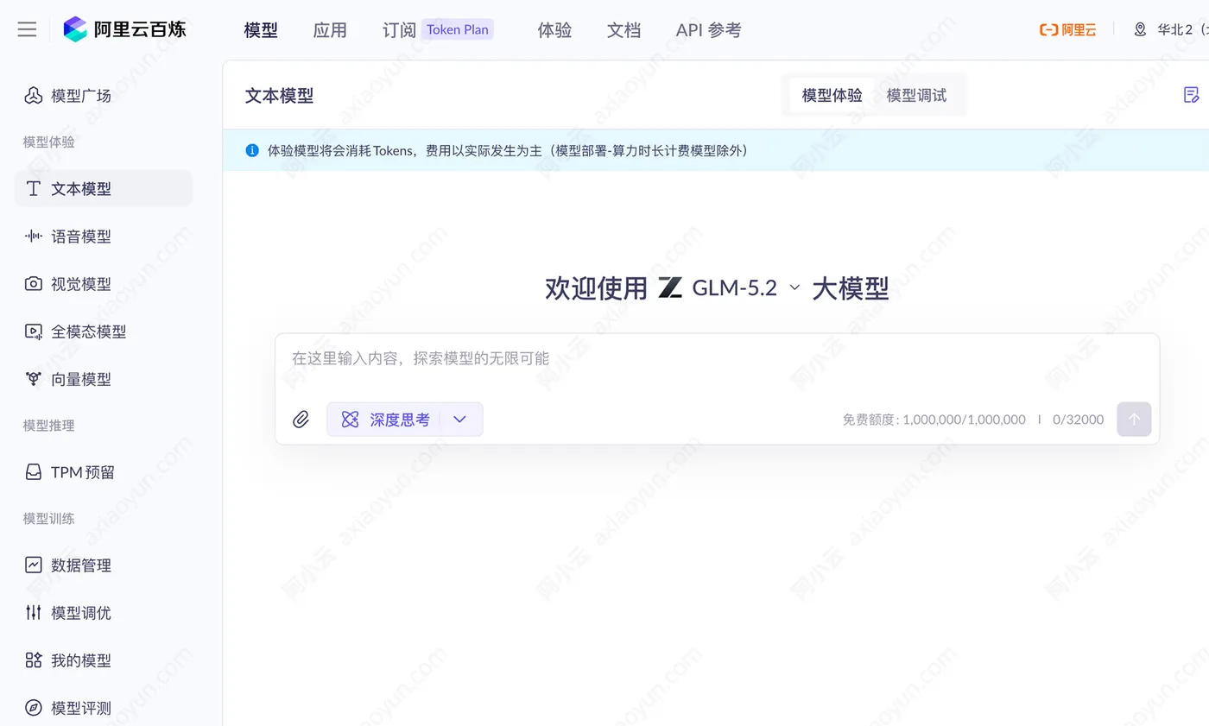Open the 订阅 top navigation item
This screenshot has width=1209, height=726.
tap(399, 30)
